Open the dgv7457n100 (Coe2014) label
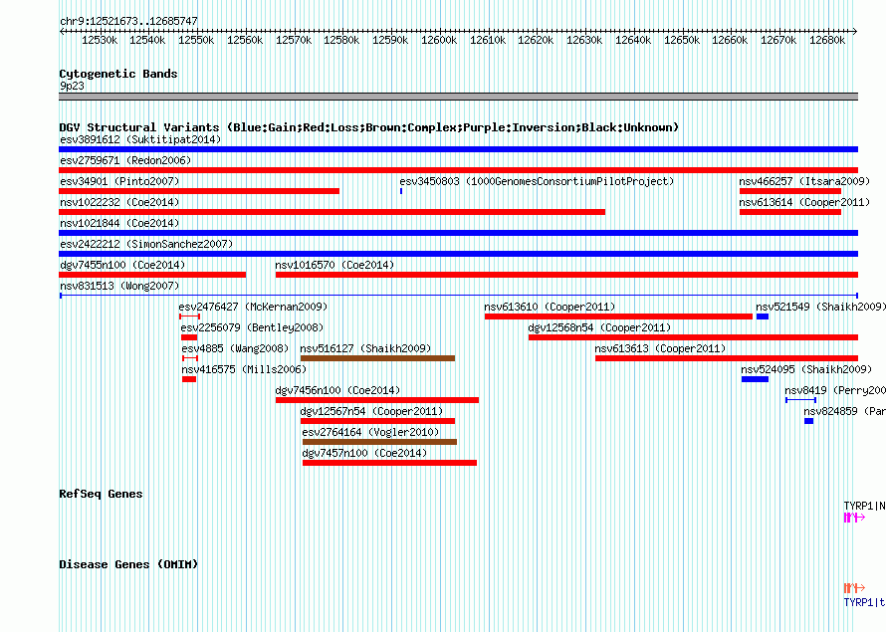 pyautogui.click(x=364, y=453)
